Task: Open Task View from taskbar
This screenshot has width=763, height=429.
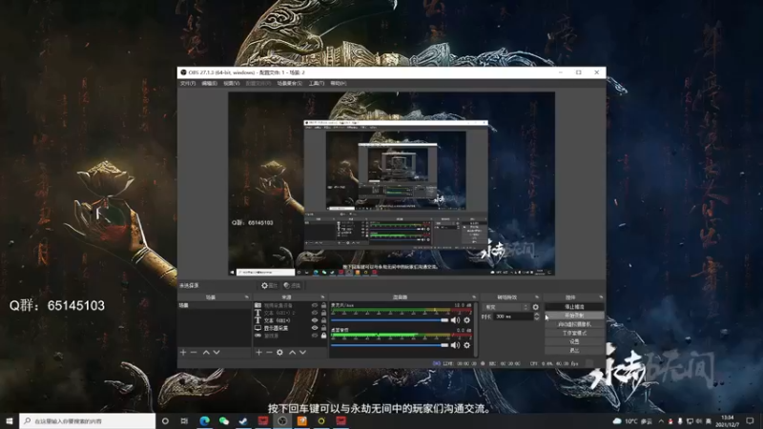Action: [x=184, y=420]
